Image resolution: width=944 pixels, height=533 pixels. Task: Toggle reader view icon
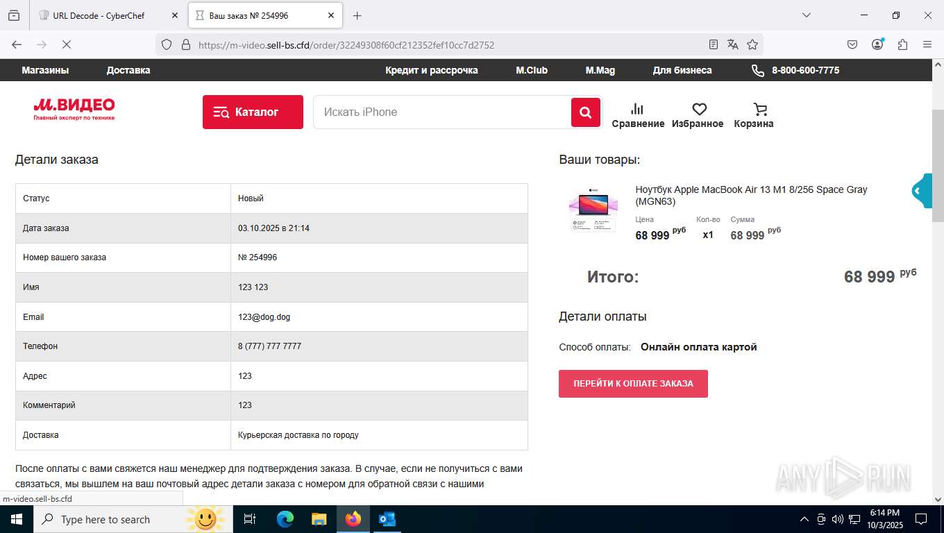(714, 44)
